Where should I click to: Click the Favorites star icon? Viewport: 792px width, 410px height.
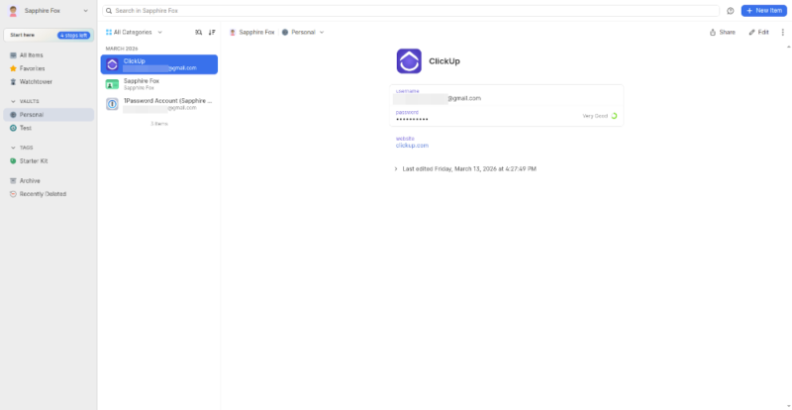coord(13,68)
